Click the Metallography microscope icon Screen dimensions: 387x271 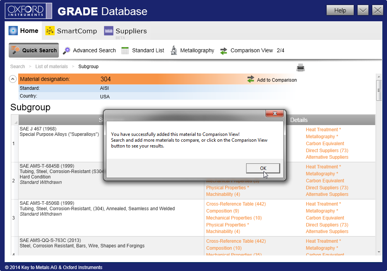(174, 50)
